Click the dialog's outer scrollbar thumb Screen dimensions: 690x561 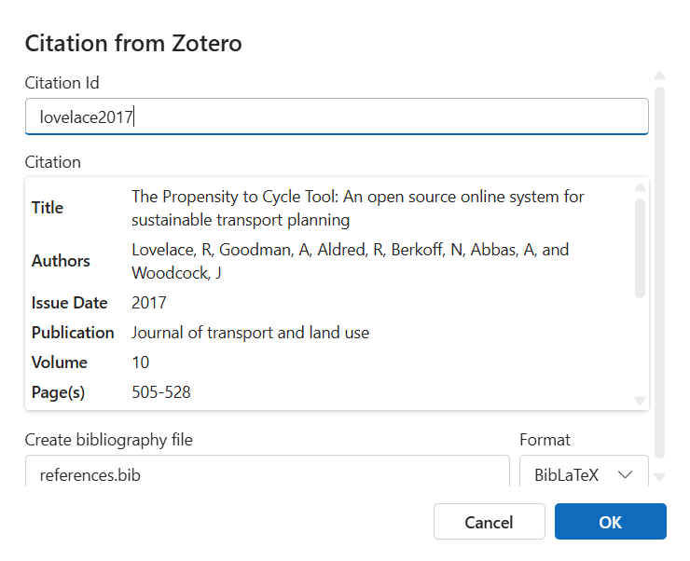pyautogui.click(x=659, y=270)
